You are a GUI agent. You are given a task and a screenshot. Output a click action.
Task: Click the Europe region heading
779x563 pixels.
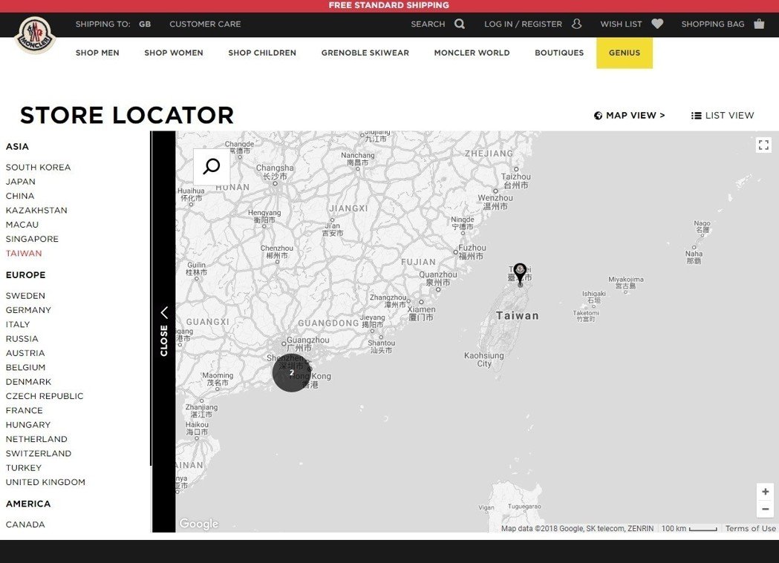click(26, 275)
